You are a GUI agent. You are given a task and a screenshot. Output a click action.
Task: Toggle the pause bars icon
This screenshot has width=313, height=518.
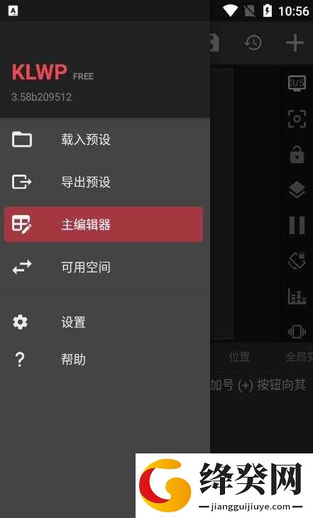click(297, 226)
